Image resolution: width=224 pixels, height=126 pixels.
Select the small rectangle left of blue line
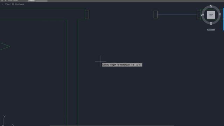(155, 15)
